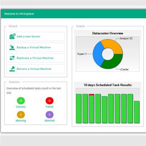
Task: Click the Replicate arrows icon
Action: pos(12,58)
